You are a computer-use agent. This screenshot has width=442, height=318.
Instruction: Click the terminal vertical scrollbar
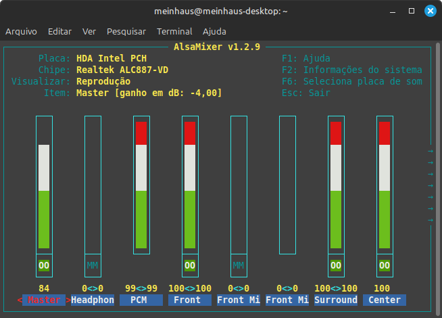(x=438, y=178)
